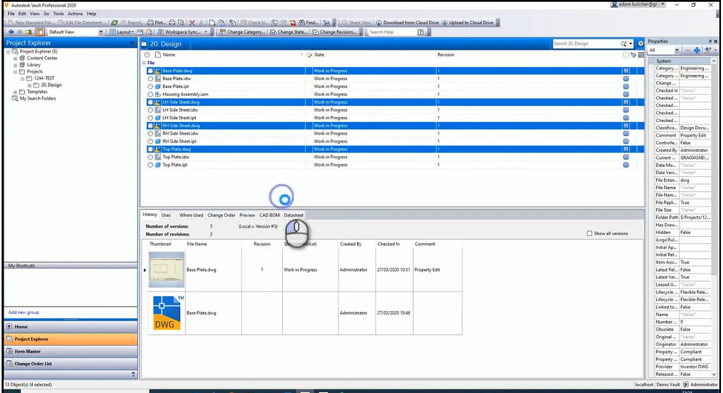
Task: Collapse the Projects tree node
Action: click(x=15, y=72)
